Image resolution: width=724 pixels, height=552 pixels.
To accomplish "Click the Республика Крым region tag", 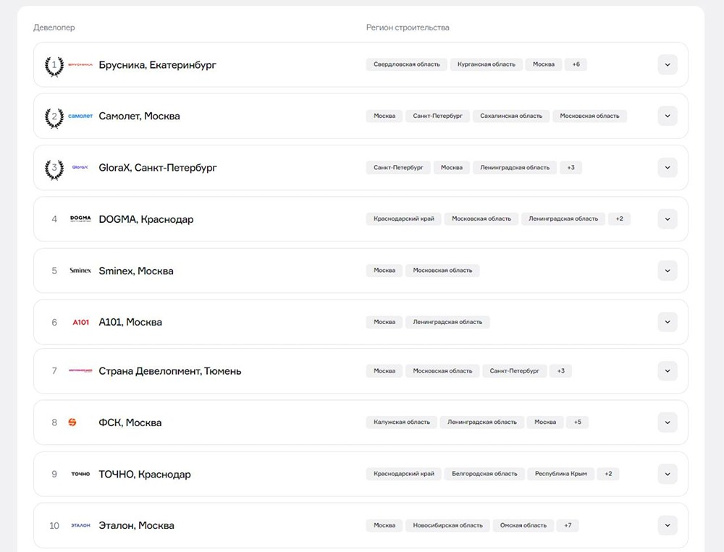I will tap(560, 474).
